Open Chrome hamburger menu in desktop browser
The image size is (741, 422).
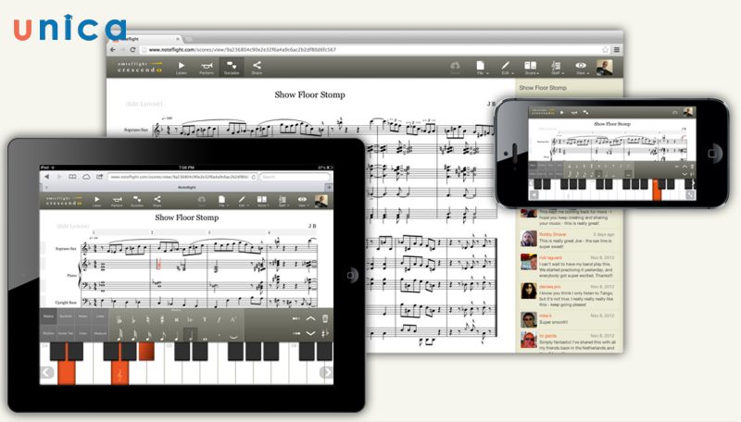click(x=617, y=50)
